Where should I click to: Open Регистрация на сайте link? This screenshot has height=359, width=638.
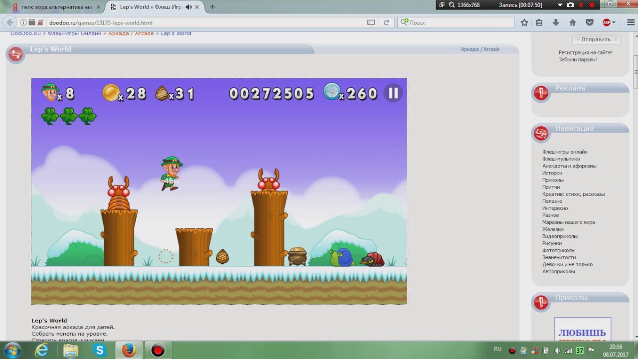(586, 52)
